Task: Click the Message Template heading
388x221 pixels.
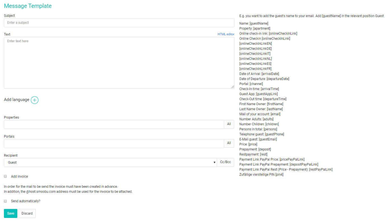Action: (x=28, y=6)
